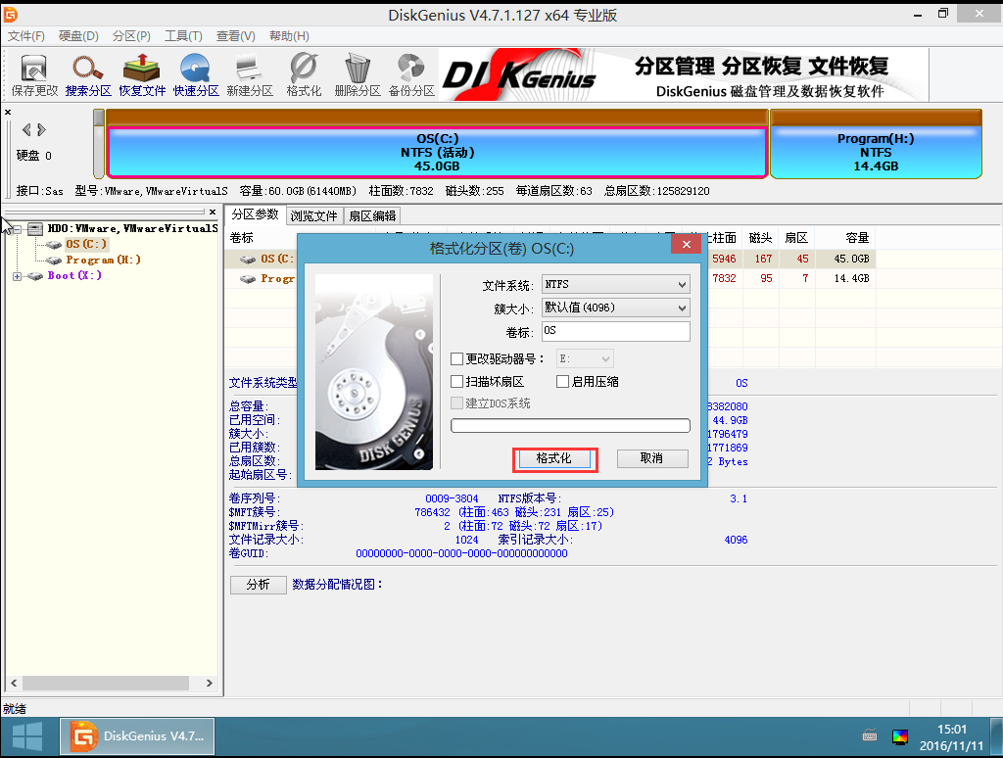Open the View (查看) menu
Screen dimensions: 1003x758
tap(235, 36)
